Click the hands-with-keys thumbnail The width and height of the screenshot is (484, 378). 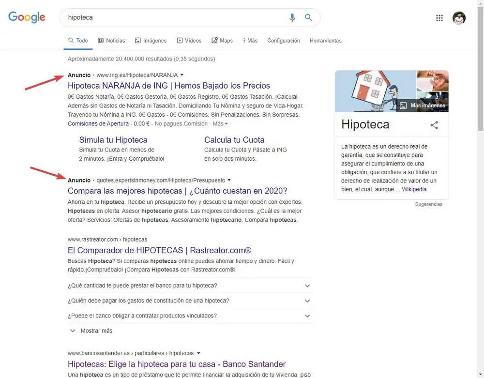(432, 80)
